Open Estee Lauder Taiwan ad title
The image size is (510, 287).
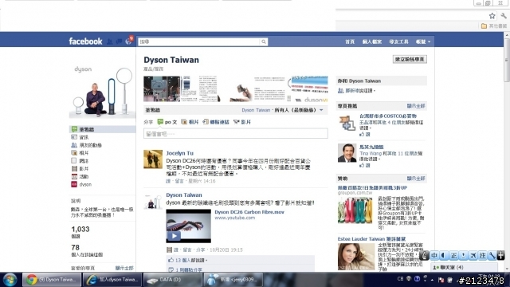coord(371,239)
